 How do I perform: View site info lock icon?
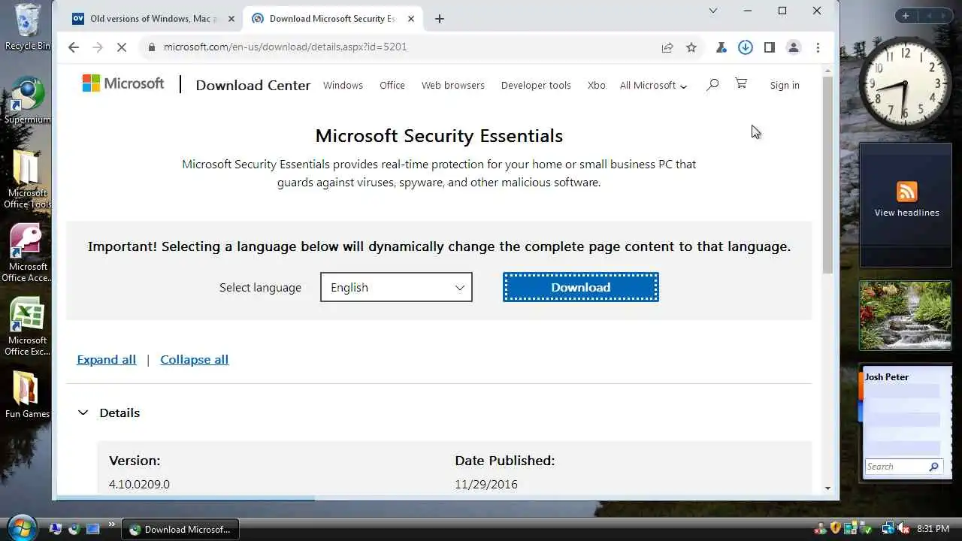tap(151, 47)
